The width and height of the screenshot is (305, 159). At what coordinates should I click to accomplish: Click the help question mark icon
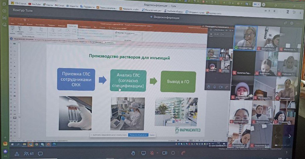click(x=287, y=153)
